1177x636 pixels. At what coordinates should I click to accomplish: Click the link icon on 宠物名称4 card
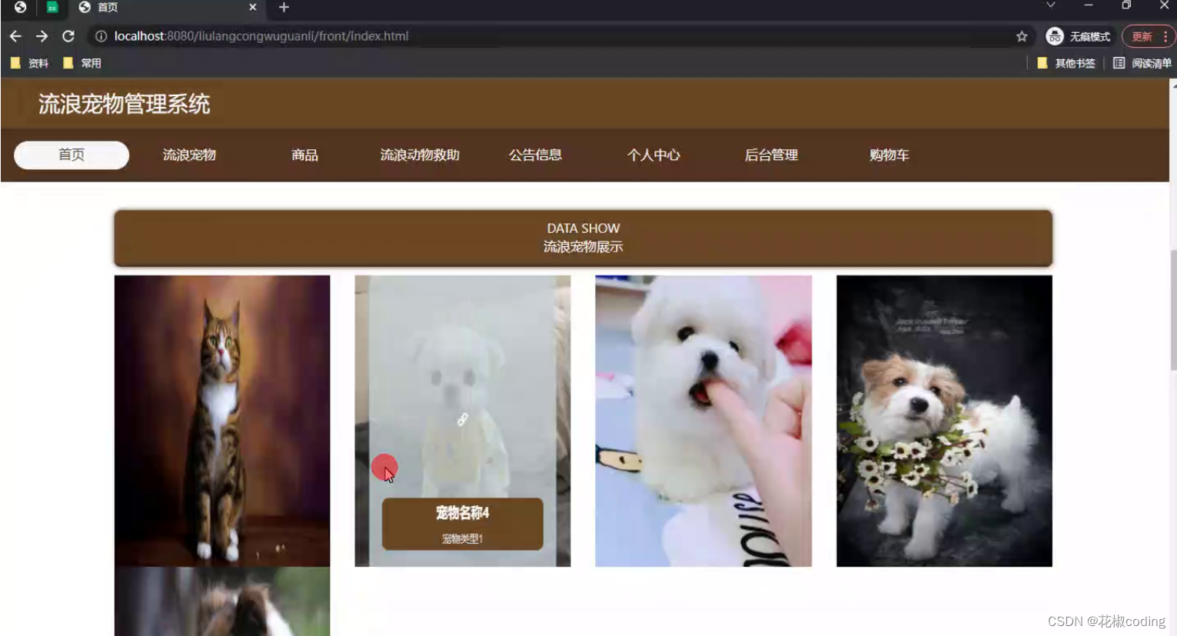point(463,419)
